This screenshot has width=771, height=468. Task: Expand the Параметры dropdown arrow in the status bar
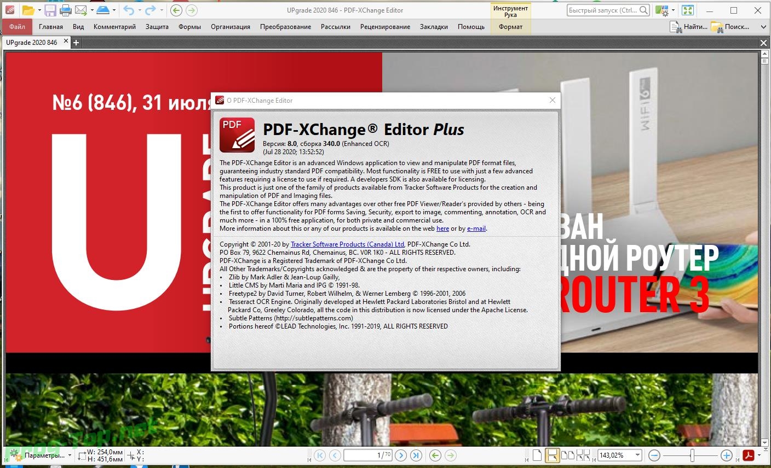(70, 455)
